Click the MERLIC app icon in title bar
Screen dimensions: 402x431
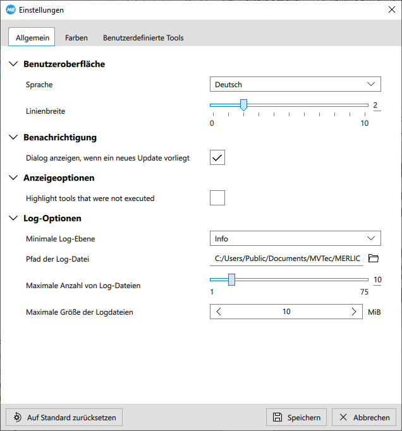11,10
